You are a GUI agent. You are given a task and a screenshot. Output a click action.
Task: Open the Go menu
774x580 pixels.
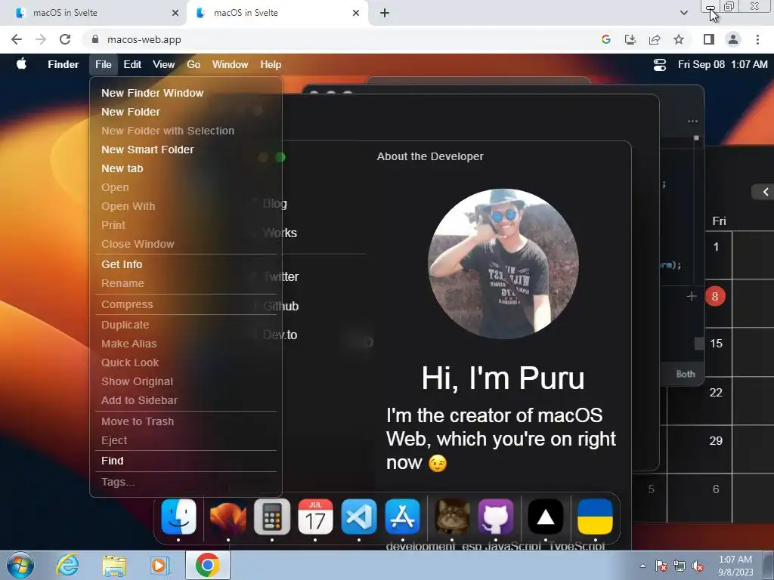point(193,65)
